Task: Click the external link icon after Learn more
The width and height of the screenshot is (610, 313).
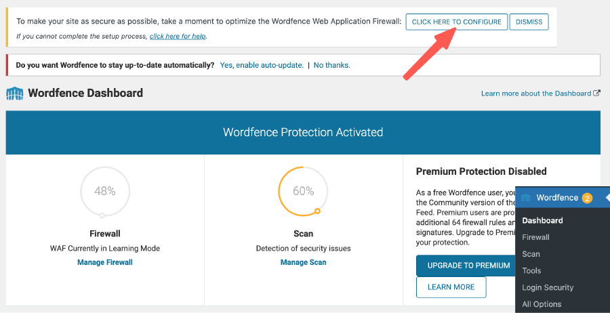Action: coord(596,93)
